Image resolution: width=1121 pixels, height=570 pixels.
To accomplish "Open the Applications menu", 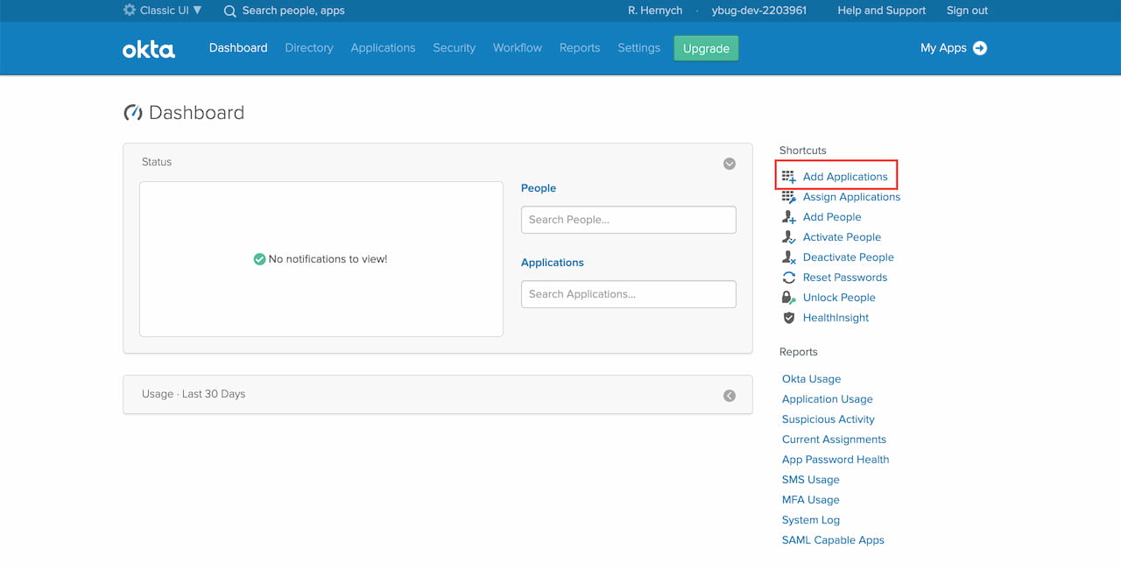I will coord(383,48).
